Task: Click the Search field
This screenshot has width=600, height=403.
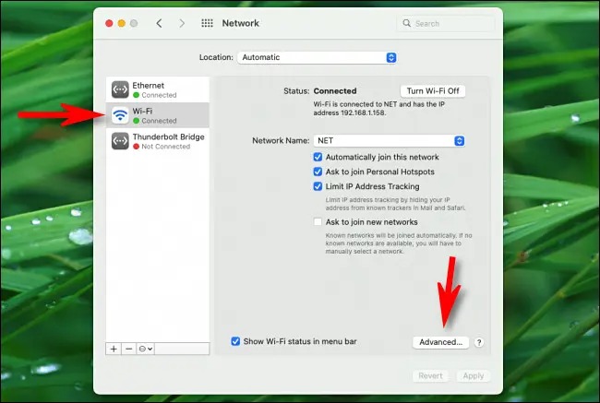Action: (446, 23)
